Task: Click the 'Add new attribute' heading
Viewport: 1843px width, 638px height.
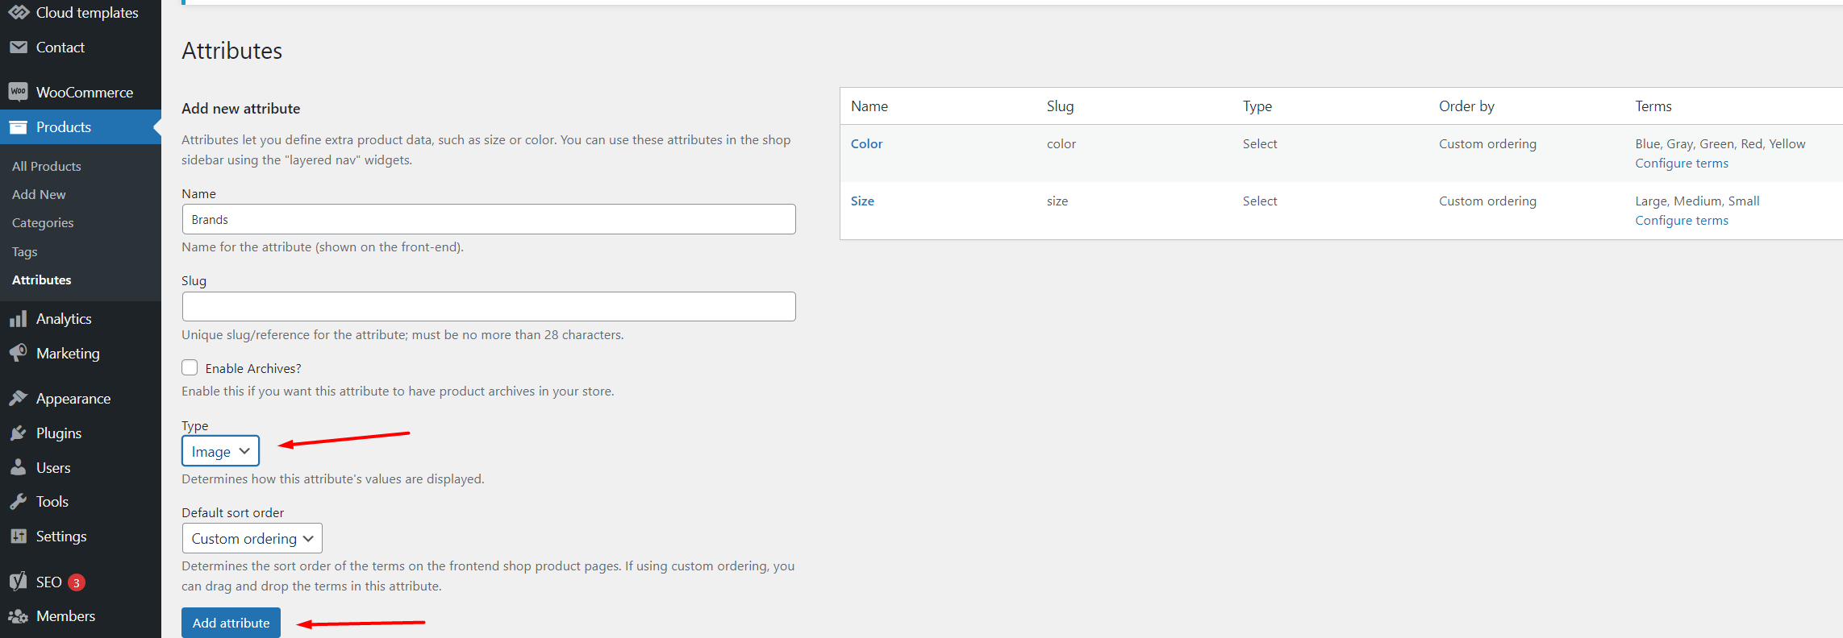Action: coord(240,108)
